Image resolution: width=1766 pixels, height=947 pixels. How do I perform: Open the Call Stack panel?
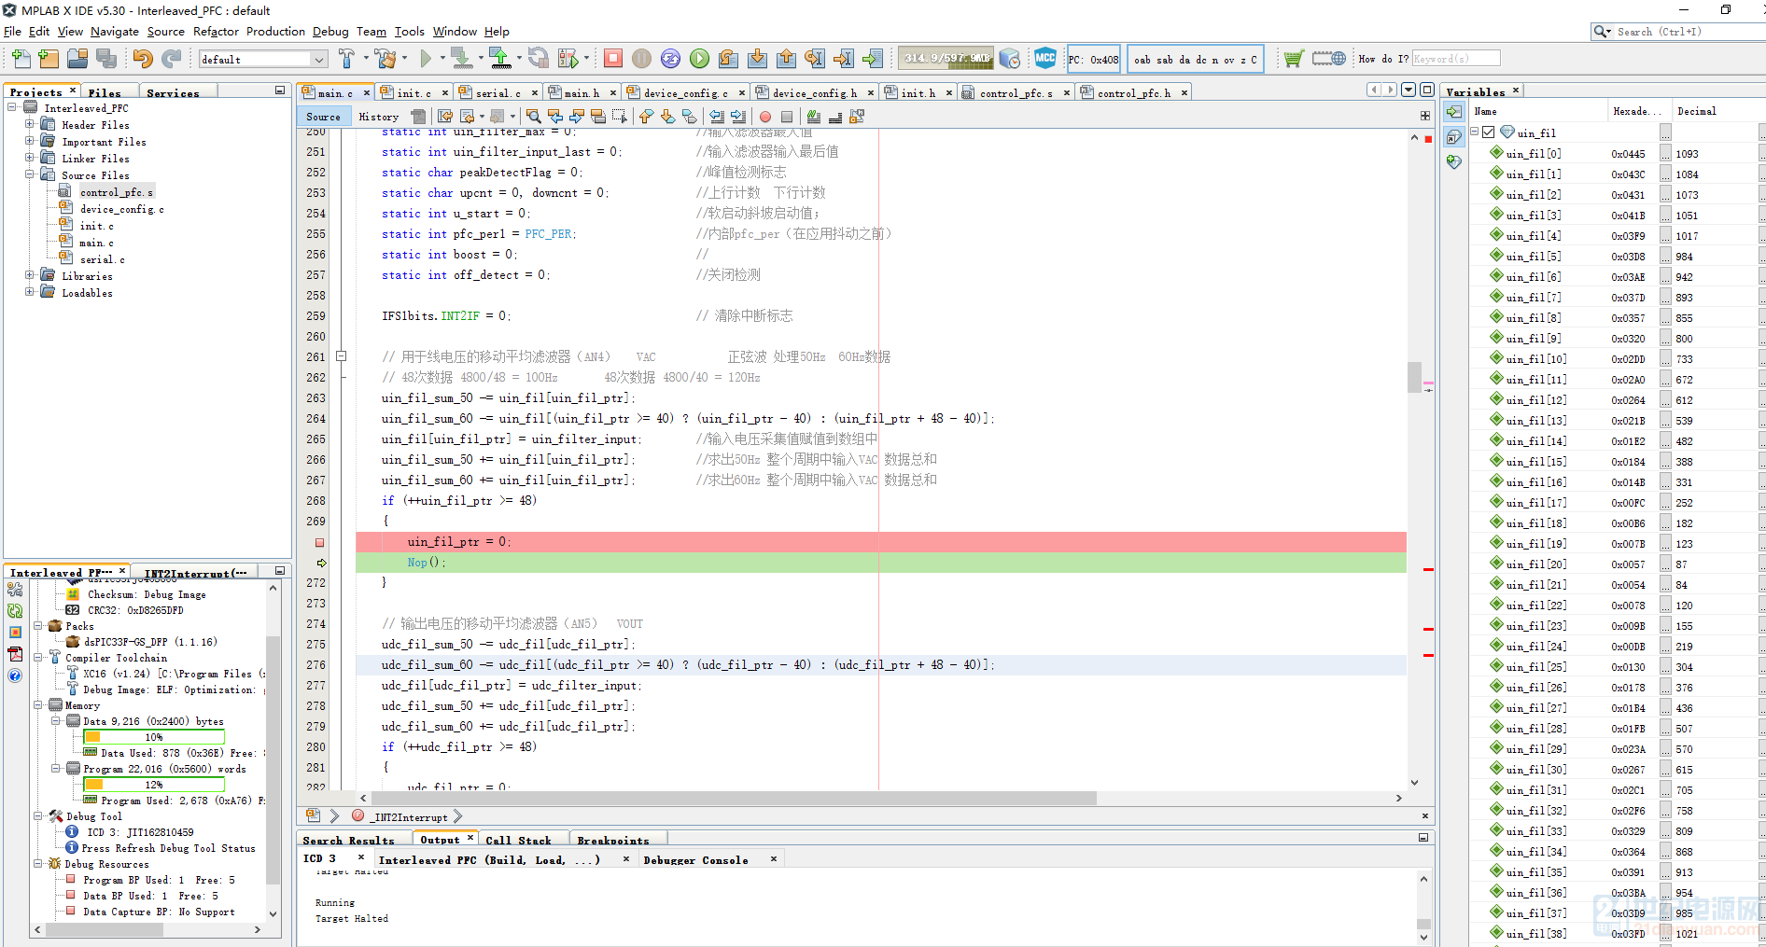pos(518,841)
